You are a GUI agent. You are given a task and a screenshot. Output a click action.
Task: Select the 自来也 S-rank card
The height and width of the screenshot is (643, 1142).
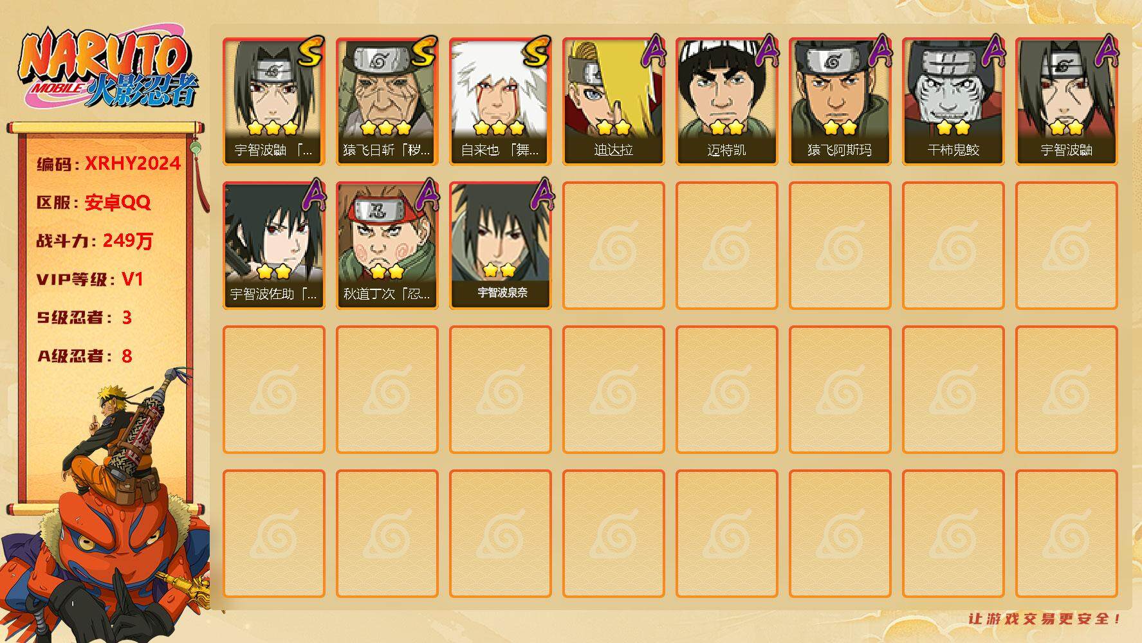[500, 102]
